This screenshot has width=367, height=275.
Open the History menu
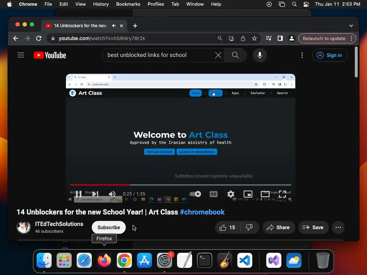(x=101, y=4)
